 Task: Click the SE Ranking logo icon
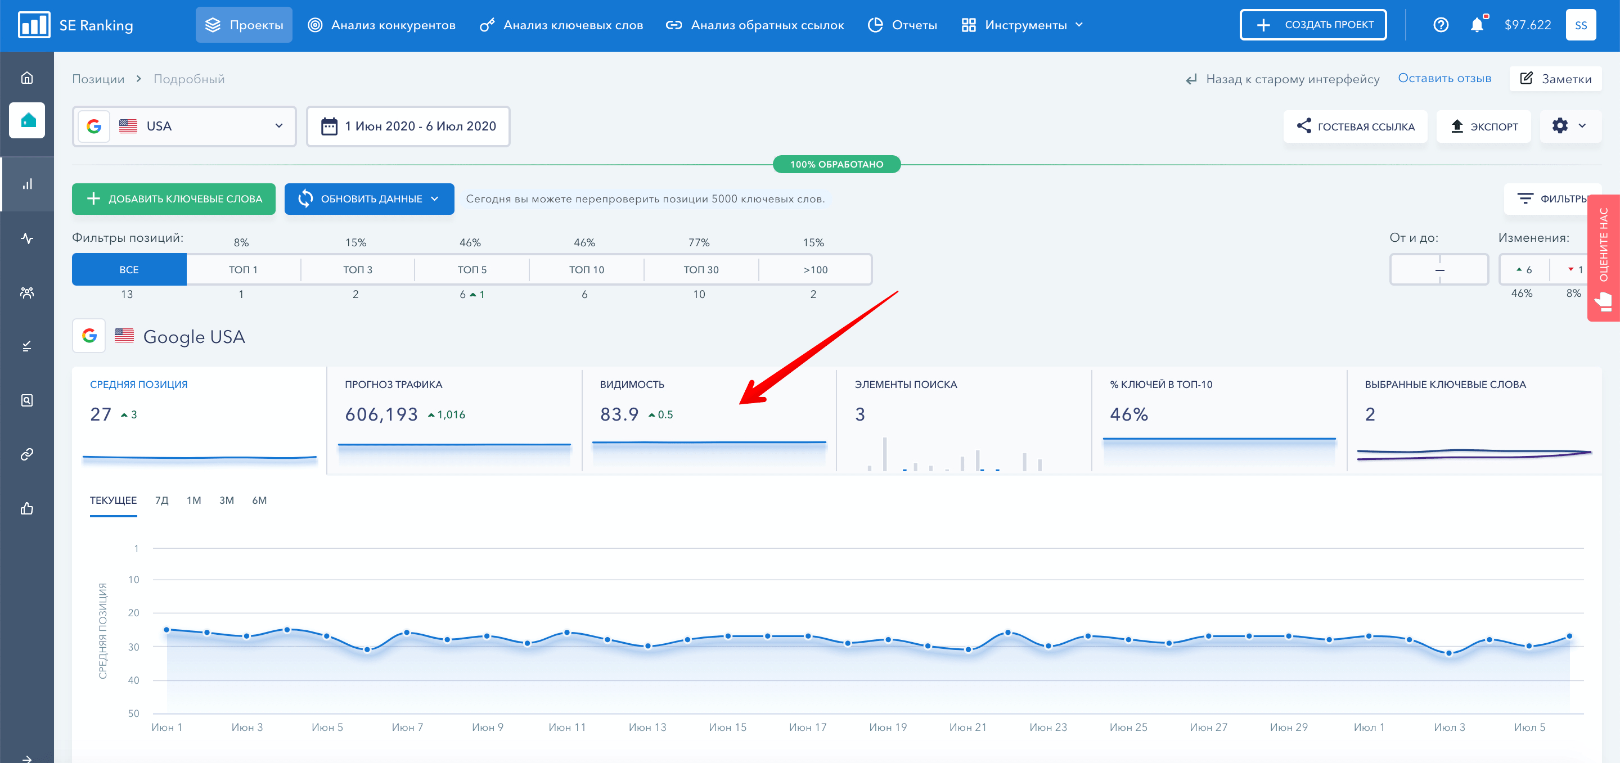pos(34,25)
